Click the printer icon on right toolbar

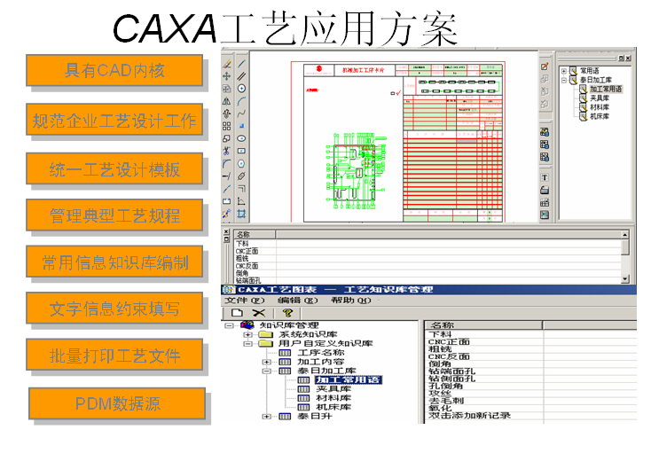click(545, 190)
